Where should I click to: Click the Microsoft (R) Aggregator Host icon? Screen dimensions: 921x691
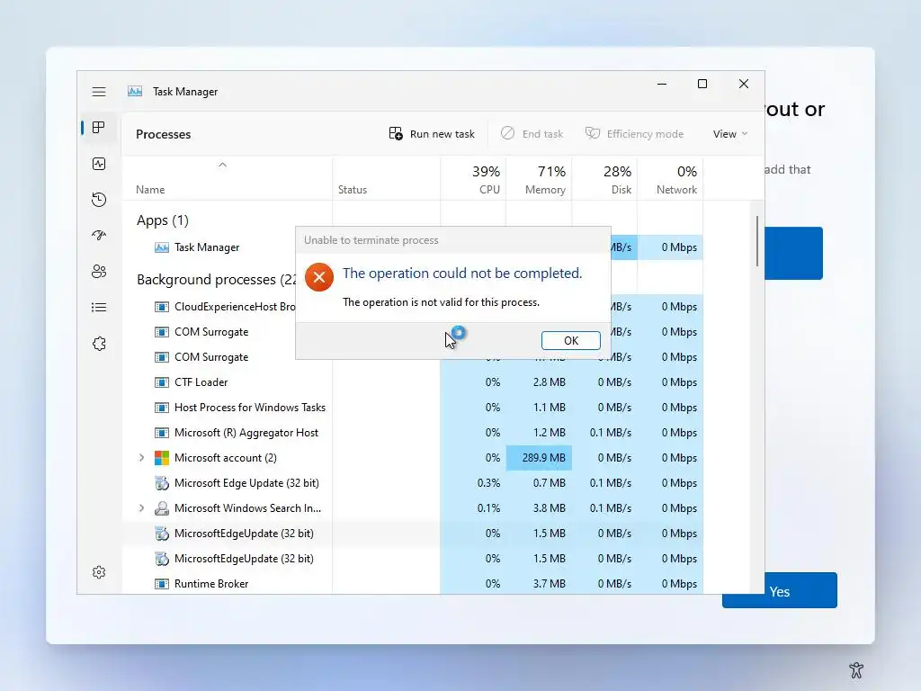coord(162,433)
